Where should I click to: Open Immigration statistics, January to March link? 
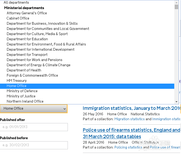(131, 108)
